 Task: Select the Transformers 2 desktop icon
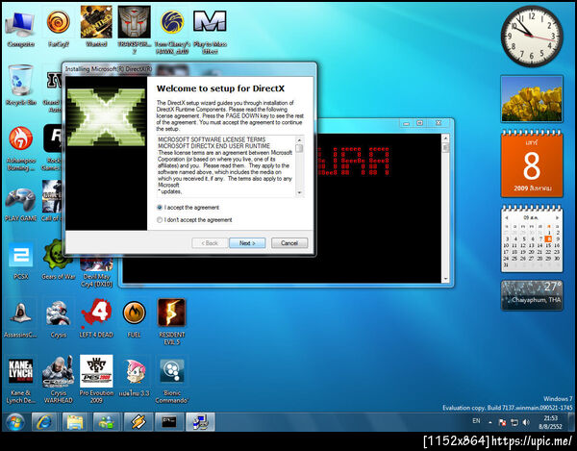pos(134,30)
